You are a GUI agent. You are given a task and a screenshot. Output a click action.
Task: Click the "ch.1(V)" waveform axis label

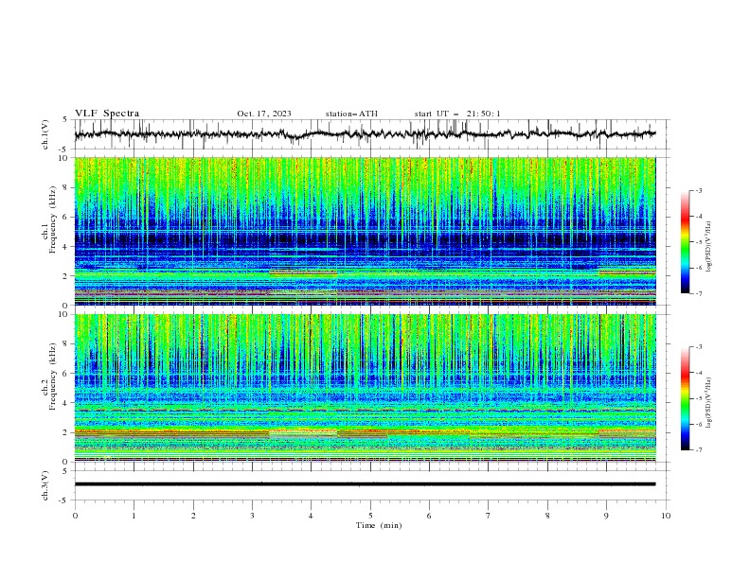click(x=45, y=134)
